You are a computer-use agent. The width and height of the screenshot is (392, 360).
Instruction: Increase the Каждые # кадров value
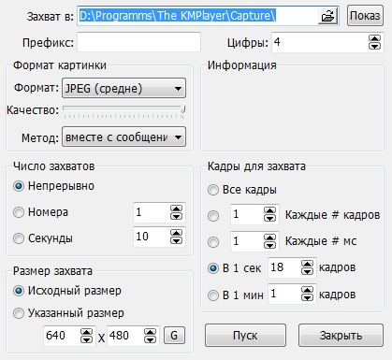coord(269,211)
